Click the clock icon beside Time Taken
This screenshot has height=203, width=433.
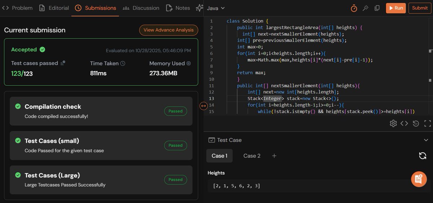123,63
